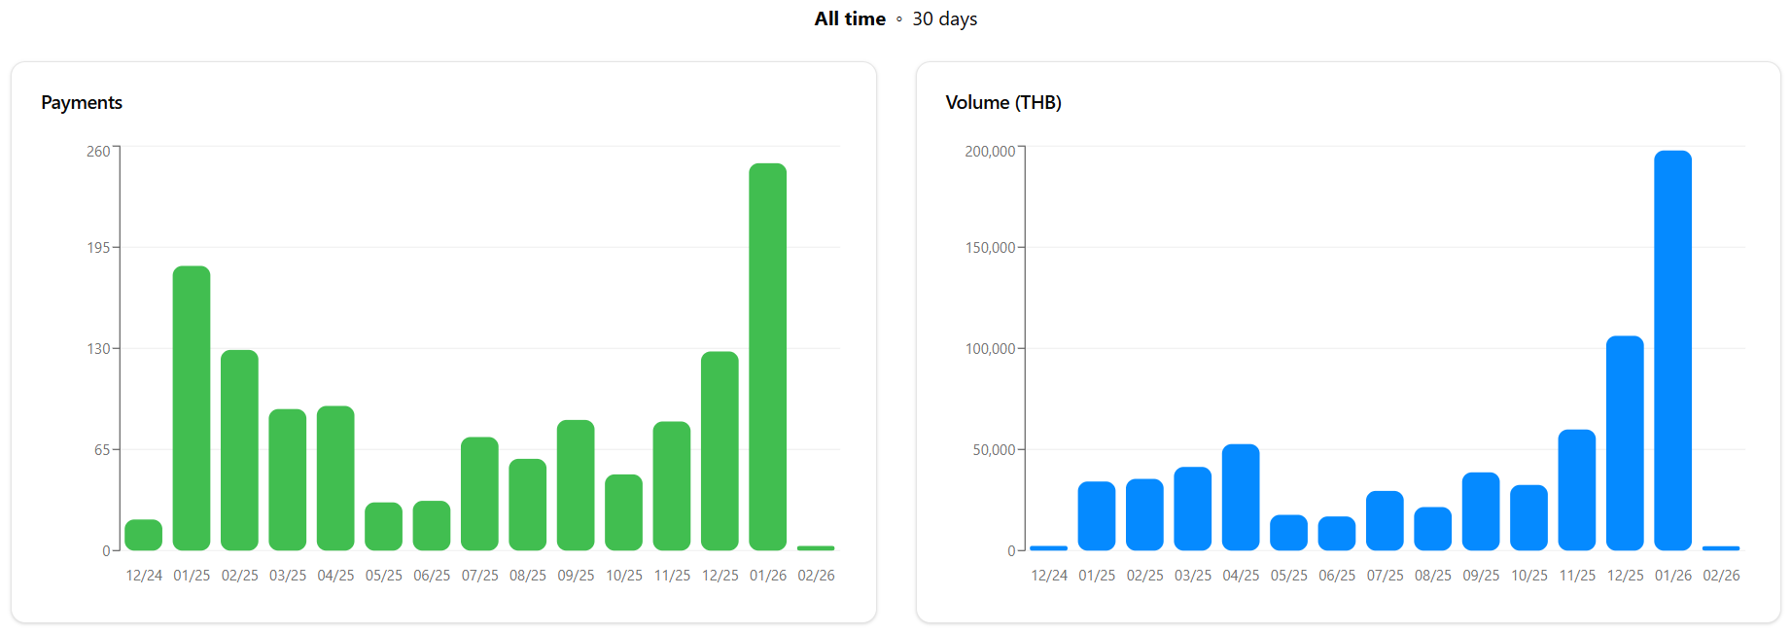Click the 12/24 Payments bar

(x=144, y=535)
